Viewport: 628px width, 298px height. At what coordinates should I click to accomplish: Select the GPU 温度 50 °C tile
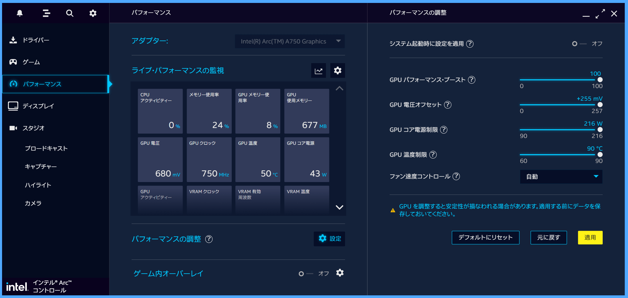(x=258, y=160)
